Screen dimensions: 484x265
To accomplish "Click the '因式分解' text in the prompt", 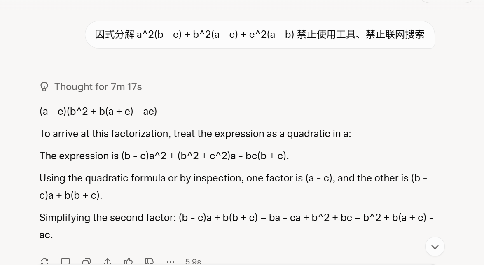I will [x=115, y=34].
